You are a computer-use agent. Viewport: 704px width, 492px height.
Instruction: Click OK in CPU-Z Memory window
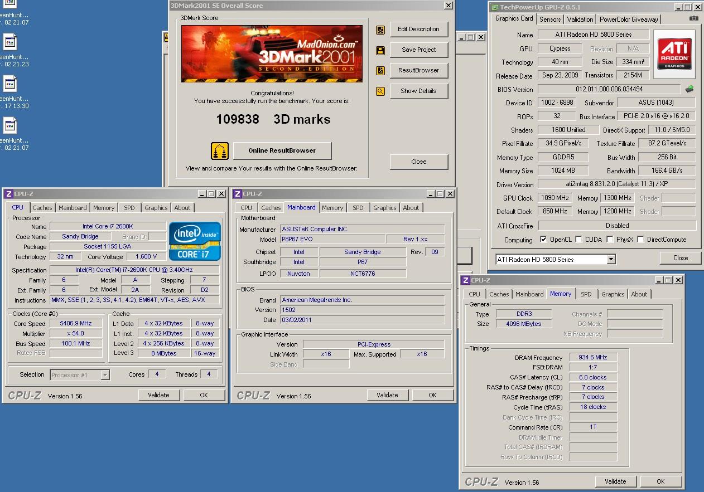(660, 481)
